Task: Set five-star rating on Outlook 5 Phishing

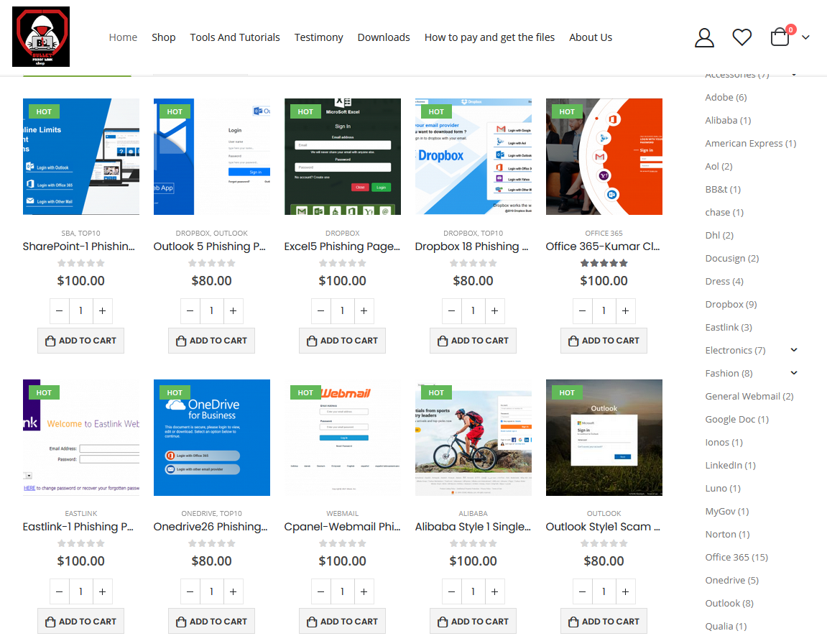Action: point(232,263)
